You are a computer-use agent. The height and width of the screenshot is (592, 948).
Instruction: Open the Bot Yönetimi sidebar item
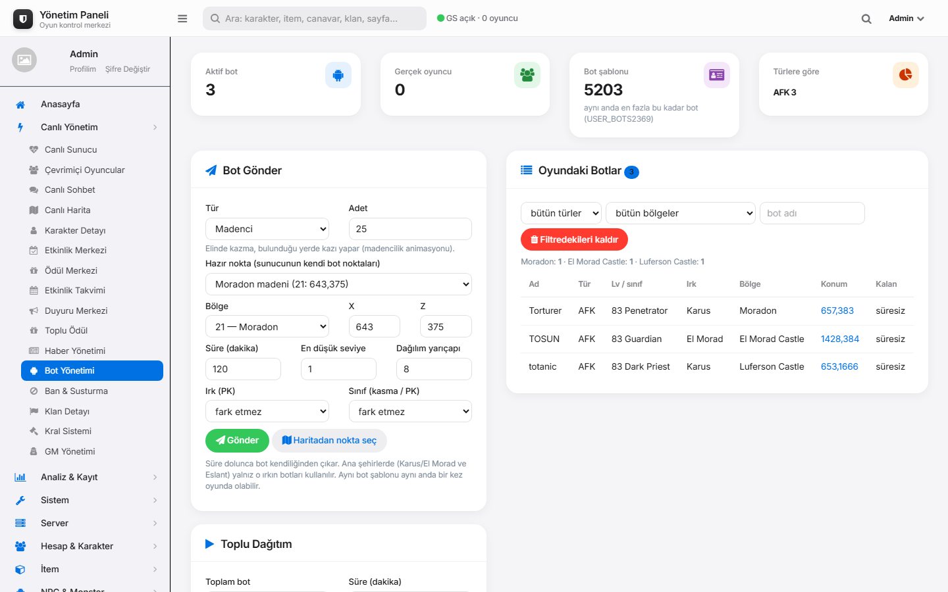click(92, 371)
